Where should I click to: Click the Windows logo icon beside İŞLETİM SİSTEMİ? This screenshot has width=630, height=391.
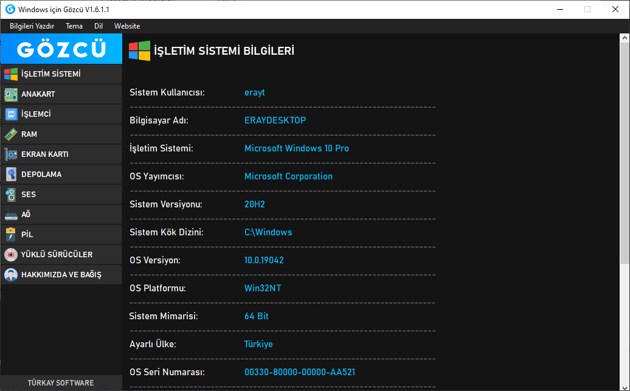[11, 74]
